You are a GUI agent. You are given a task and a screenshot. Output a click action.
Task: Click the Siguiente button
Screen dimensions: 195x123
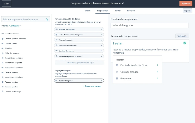coord(186,4)
